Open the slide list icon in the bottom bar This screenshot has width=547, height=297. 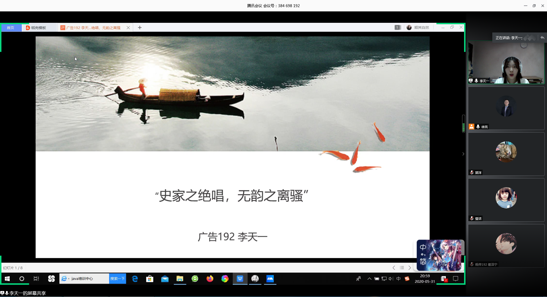(x=402, y=268)
